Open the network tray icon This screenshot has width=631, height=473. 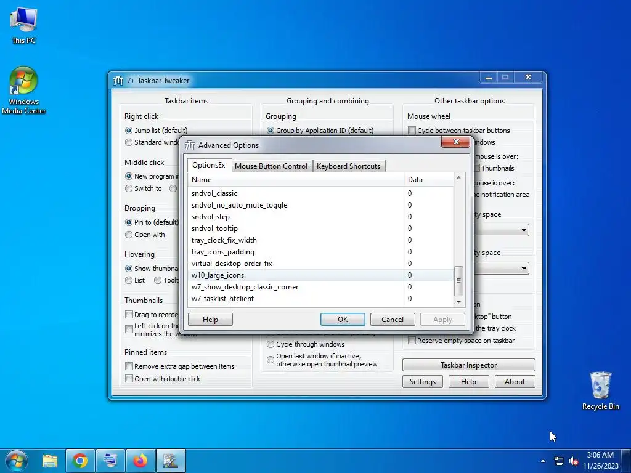point(558,461)
